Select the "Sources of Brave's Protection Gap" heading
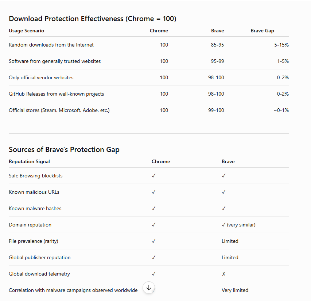 [x=64, y=150]
